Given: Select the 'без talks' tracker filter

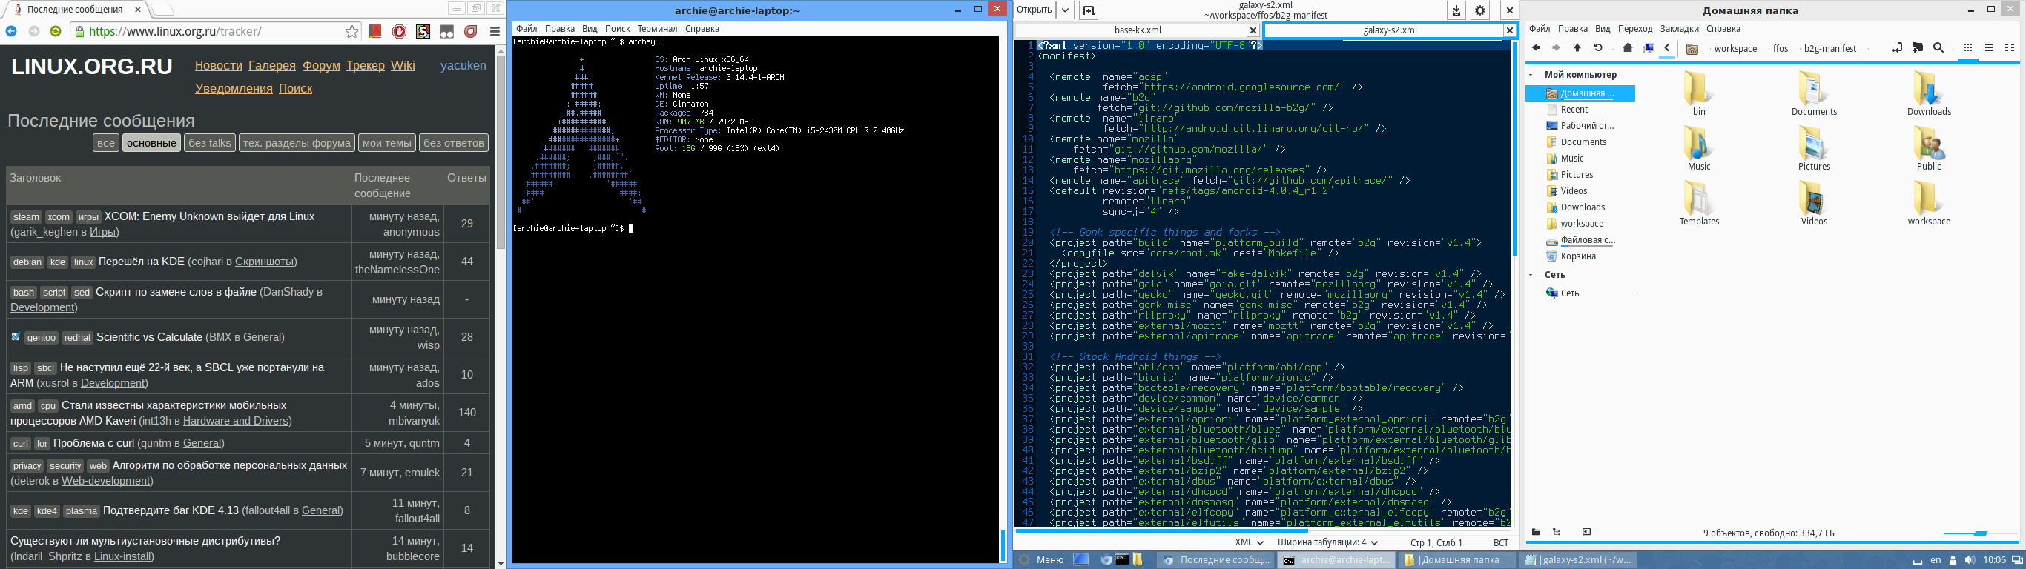Looking at the screenshot, I should point(210,142).
